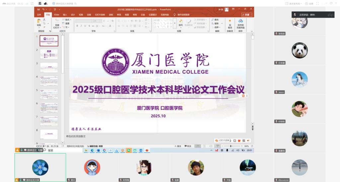
Task: Switch to the 幻灯片放映 ribbon tab
Action: [x=100, y=15]
